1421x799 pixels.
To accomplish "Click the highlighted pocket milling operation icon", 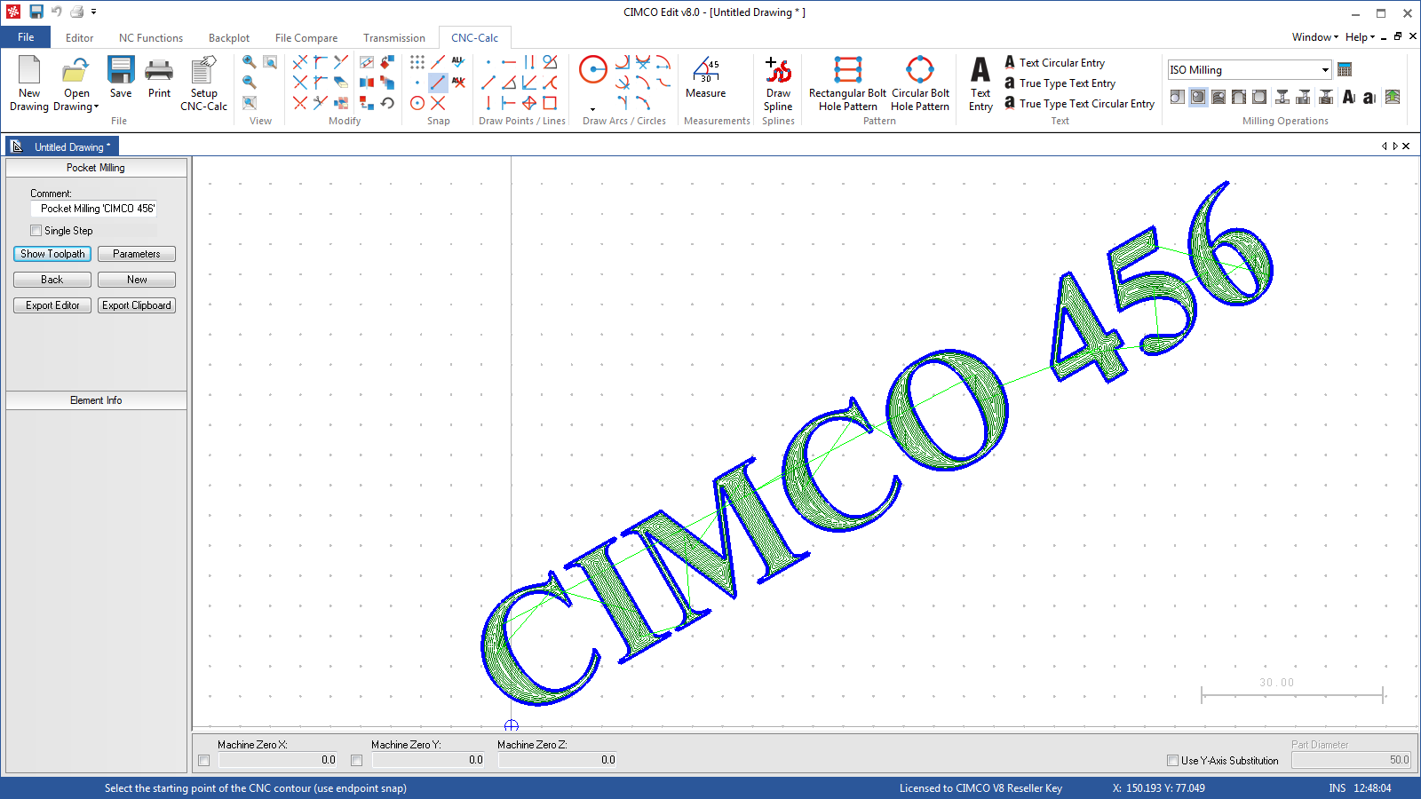I will (1198, 97).
